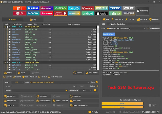The height and width of the screenshot is (114, 162).
Task: Select the Custom radio option
Action: (97, 86)
